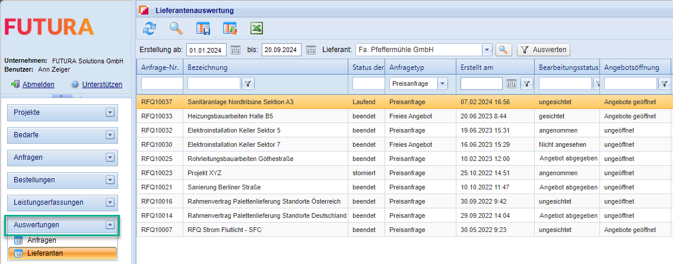The height and width of the screenshot is (264, 673).
Task: Select Lieferanten in the Auswertungen submenu
Action: click(x=45, y=253)
